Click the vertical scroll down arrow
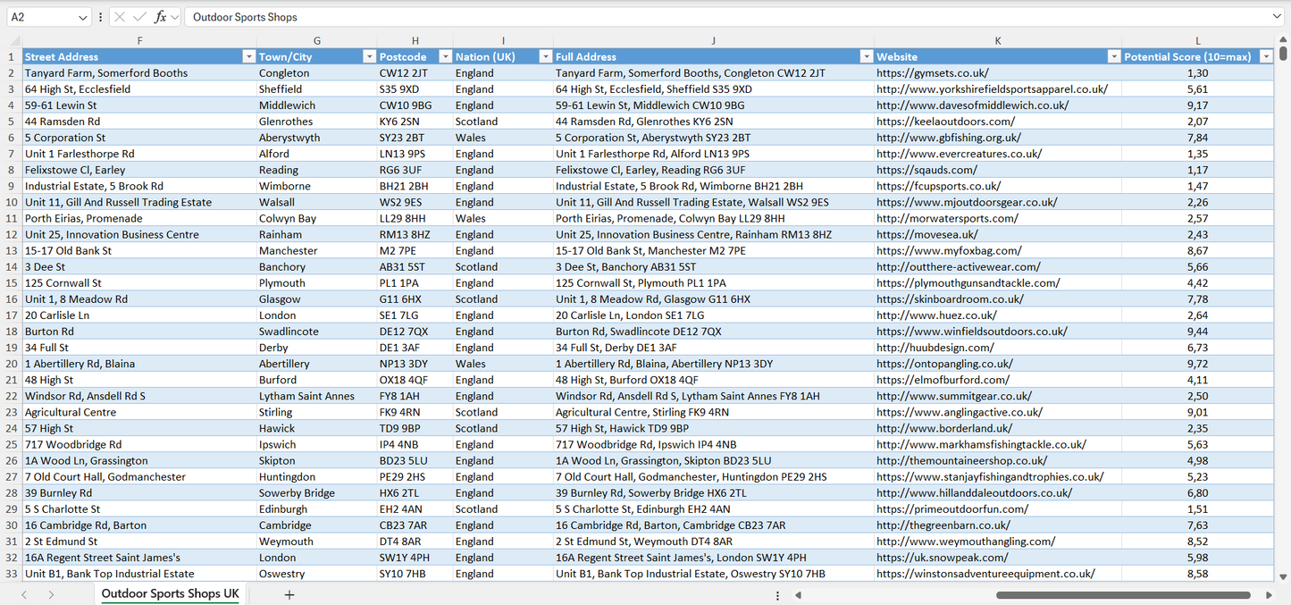 [1283, 577]
